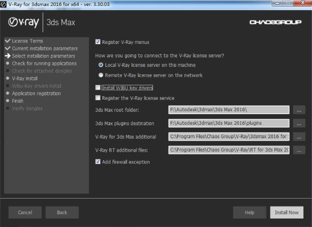The width and height of the screenshot is (312, 227).
Task: Click the V-Ray RT additional files path field
Action: [x=229, y=150]
